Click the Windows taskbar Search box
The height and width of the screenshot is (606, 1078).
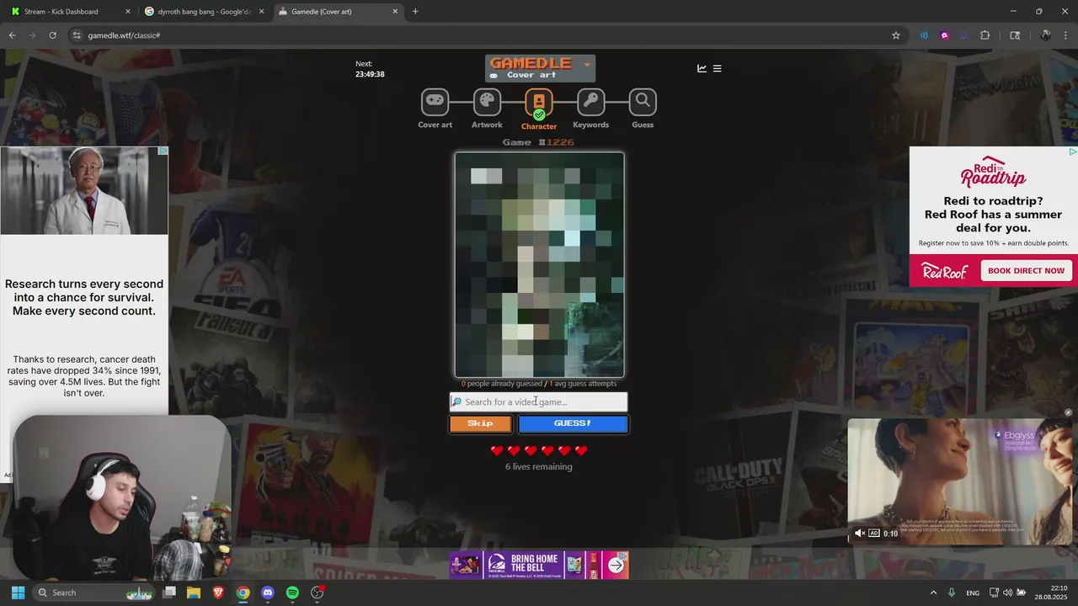pyautogui.click(x=94, y=593)
